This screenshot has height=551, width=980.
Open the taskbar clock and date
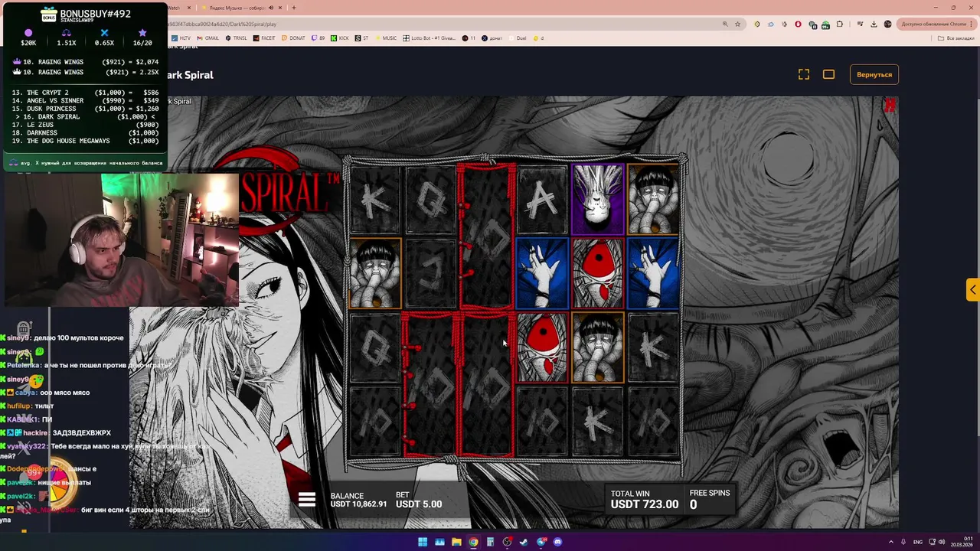click(962, 542)
